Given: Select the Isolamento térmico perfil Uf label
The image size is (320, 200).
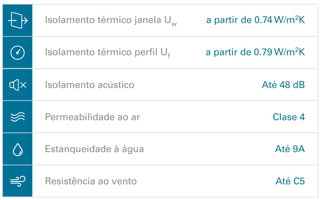Looking at the screenshot, I should [108, 53].
